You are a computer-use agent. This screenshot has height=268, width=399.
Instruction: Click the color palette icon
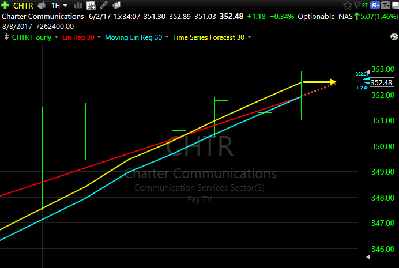point(394,37)
